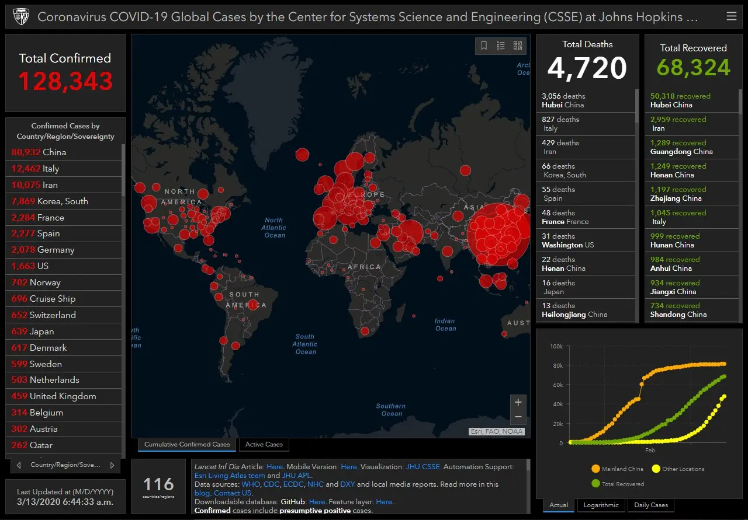The height and width of the screenshot is (520, 748).
Task: Zoom out on the map
Action: coord(518,417)
